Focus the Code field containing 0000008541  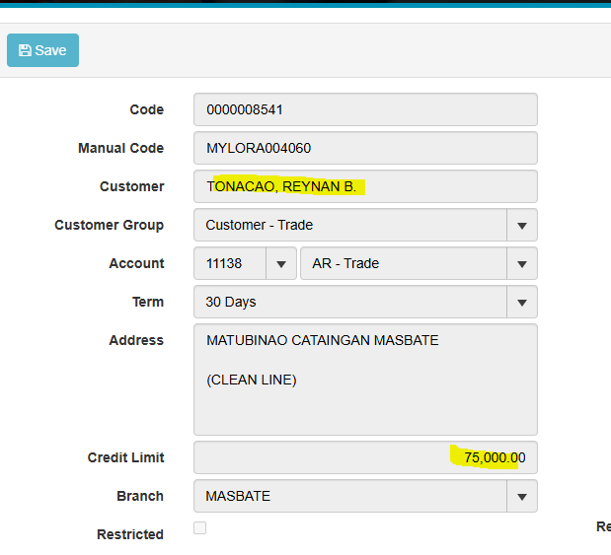[365, 109]
